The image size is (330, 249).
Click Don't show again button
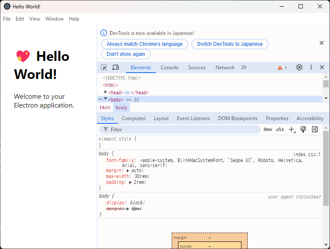coord(126,54)
